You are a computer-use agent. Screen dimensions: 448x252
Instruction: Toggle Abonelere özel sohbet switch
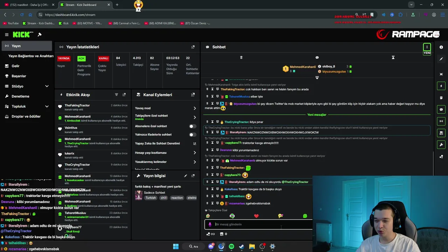coord(192,126)
